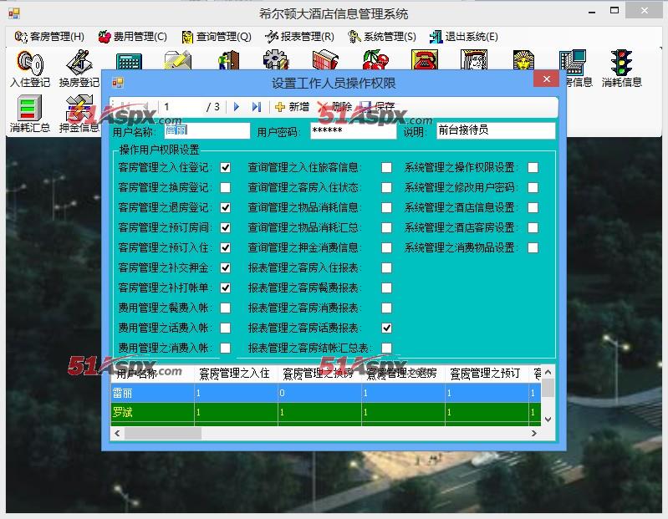Minimize the main hotel system window
668x519 pixels.
coord(592,12)
